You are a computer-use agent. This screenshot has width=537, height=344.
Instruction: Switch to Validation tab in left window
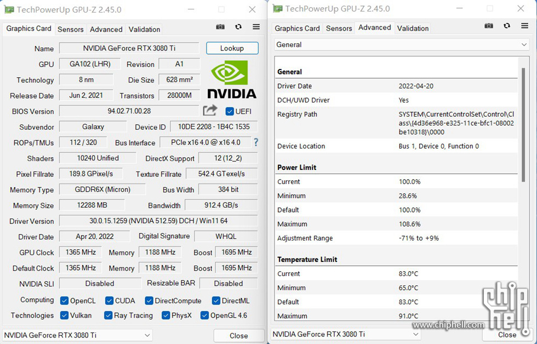[x=145, y=30]
